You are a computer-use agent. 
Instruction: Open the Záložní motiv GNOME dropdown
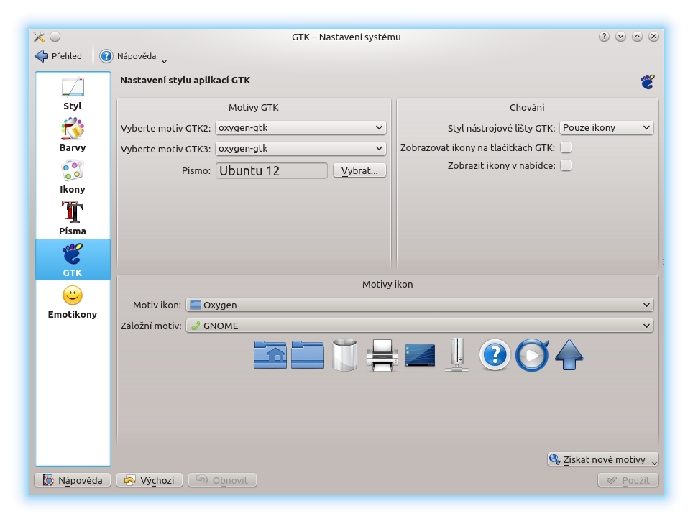click(x=419, y=326)
